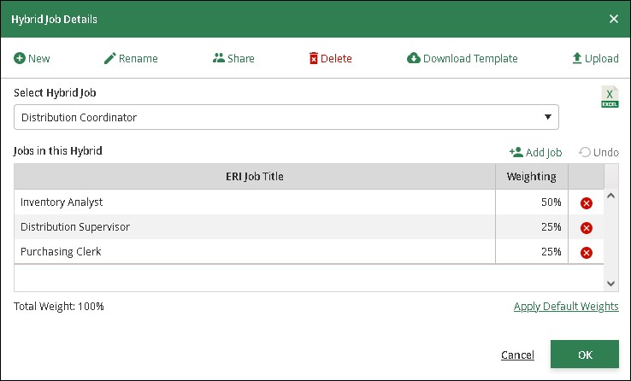The image size is (631, 381).
Task: Click the Download Template text
Action: (x=470, y=59)
